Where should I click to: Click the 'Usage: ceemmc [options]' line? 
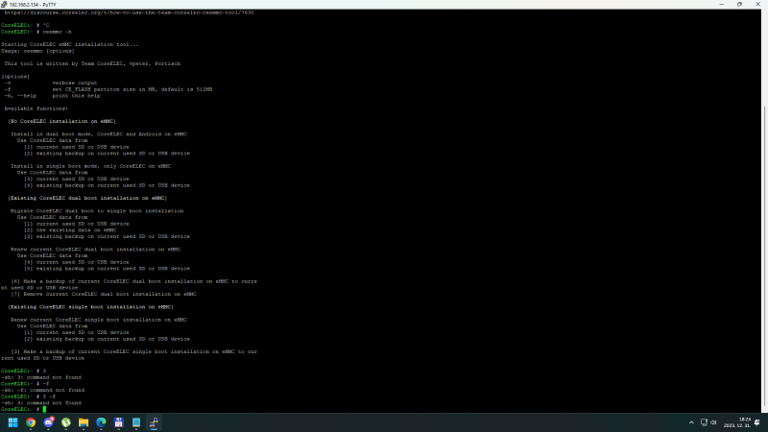tap(37, 51)
